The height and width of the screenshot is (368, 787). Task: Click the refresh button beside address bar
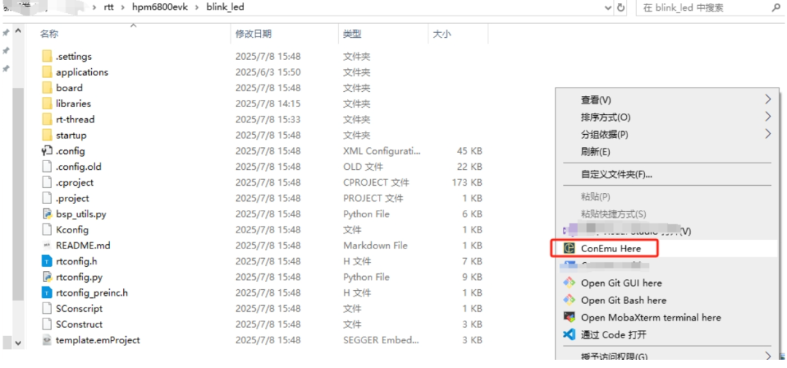click(621, 7)
